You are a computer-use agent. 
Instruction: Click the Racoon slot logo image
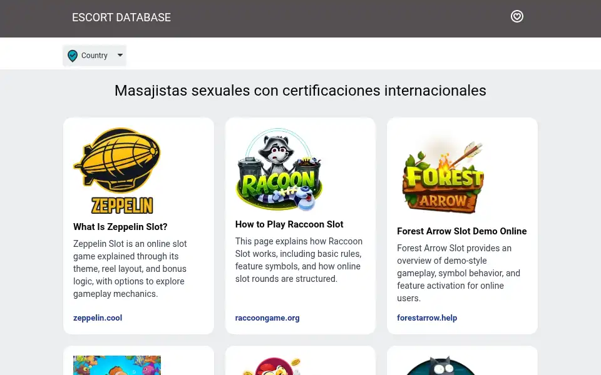pos(279,169)
